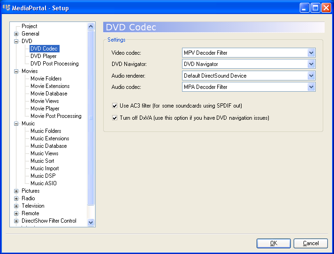Select Movie Post Processing item
The height and width of the screenshot is (254, 334).
tap(56, 116)
